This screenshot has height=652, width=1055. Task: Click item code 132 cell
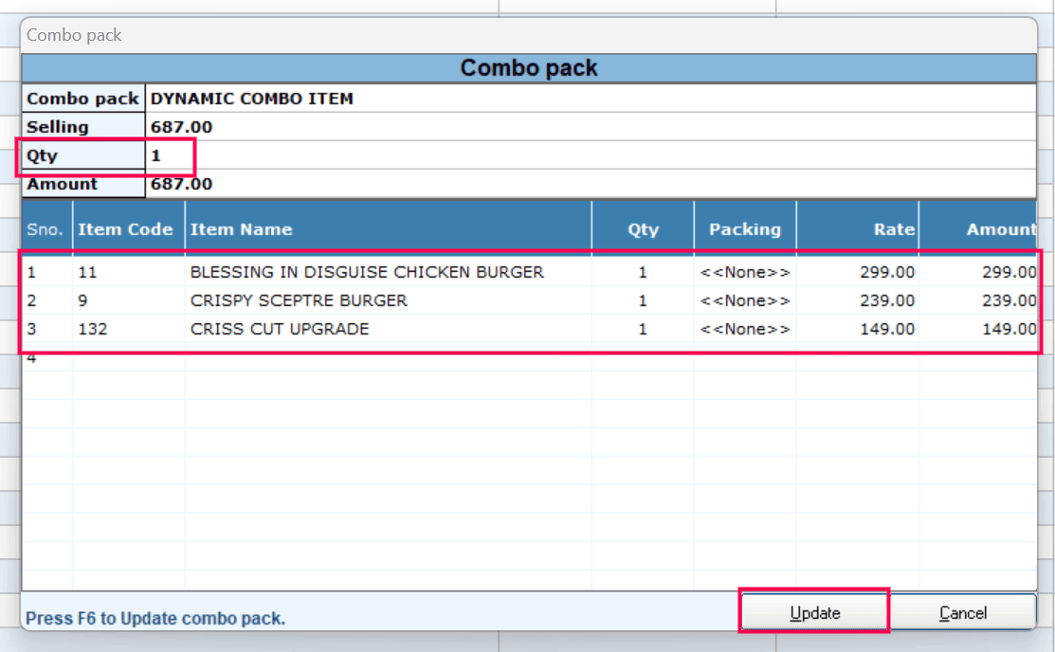92,329
